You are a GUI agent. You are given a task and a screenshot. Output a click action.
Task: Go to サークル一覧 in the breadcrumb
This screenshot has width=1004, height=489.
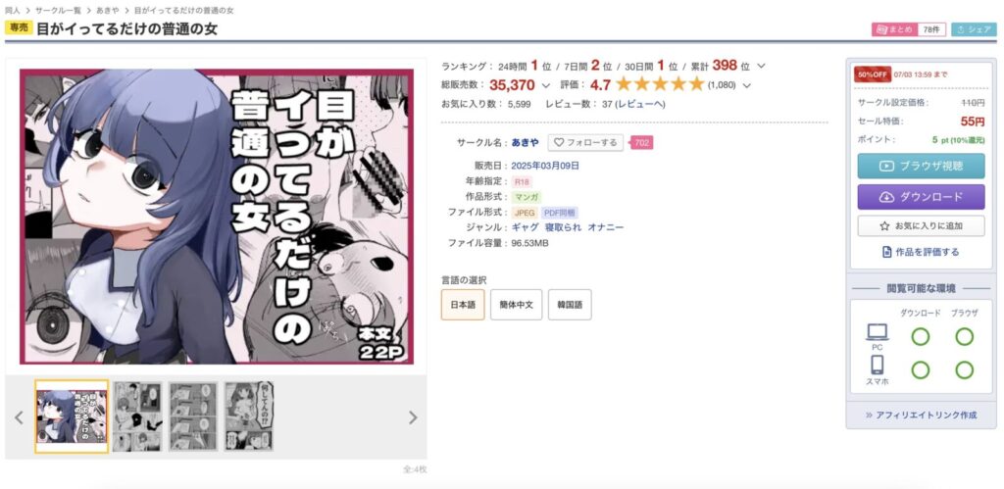click(x=58, y=11)
